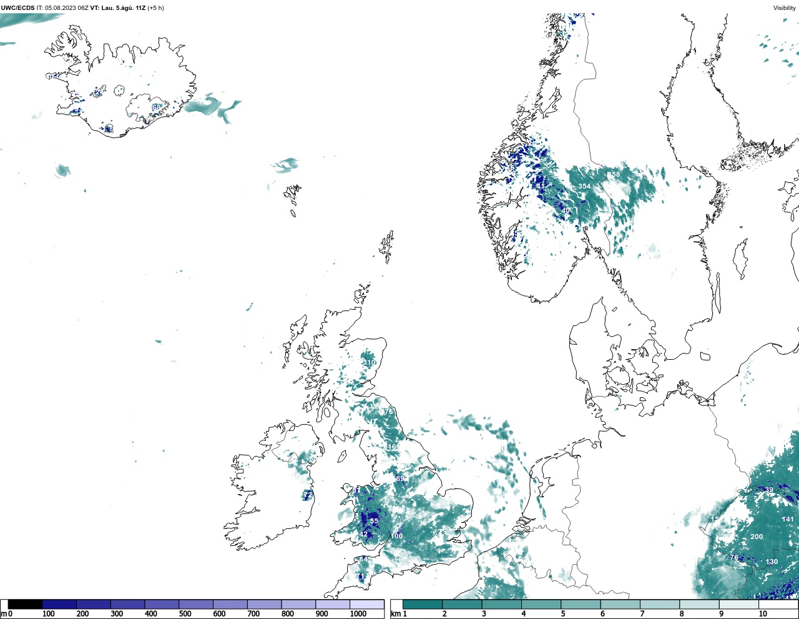This screenshot has width=799, height=619.
Task: Click the '10' tick label on kilometre scale
Action: pyautogui.click(x=763, y=614)
